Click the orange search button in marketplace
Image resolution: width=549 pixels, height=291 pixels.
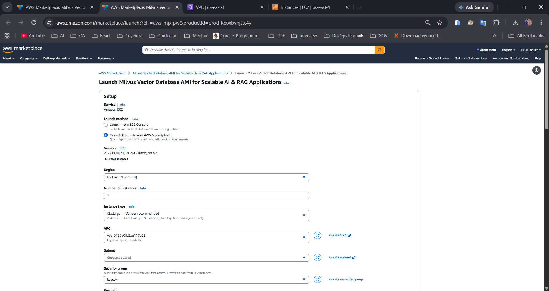[x=380, y=50]
